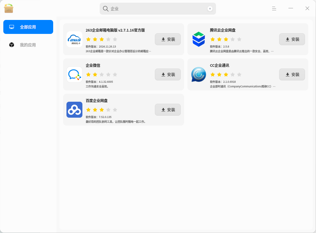316x233 pixels.
Task: Select the 腾讯云企业网盘 title
Action: point(223,30)
